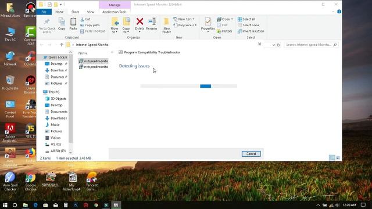
Task: Open the Action Center notifications
Action: (363, 205)
